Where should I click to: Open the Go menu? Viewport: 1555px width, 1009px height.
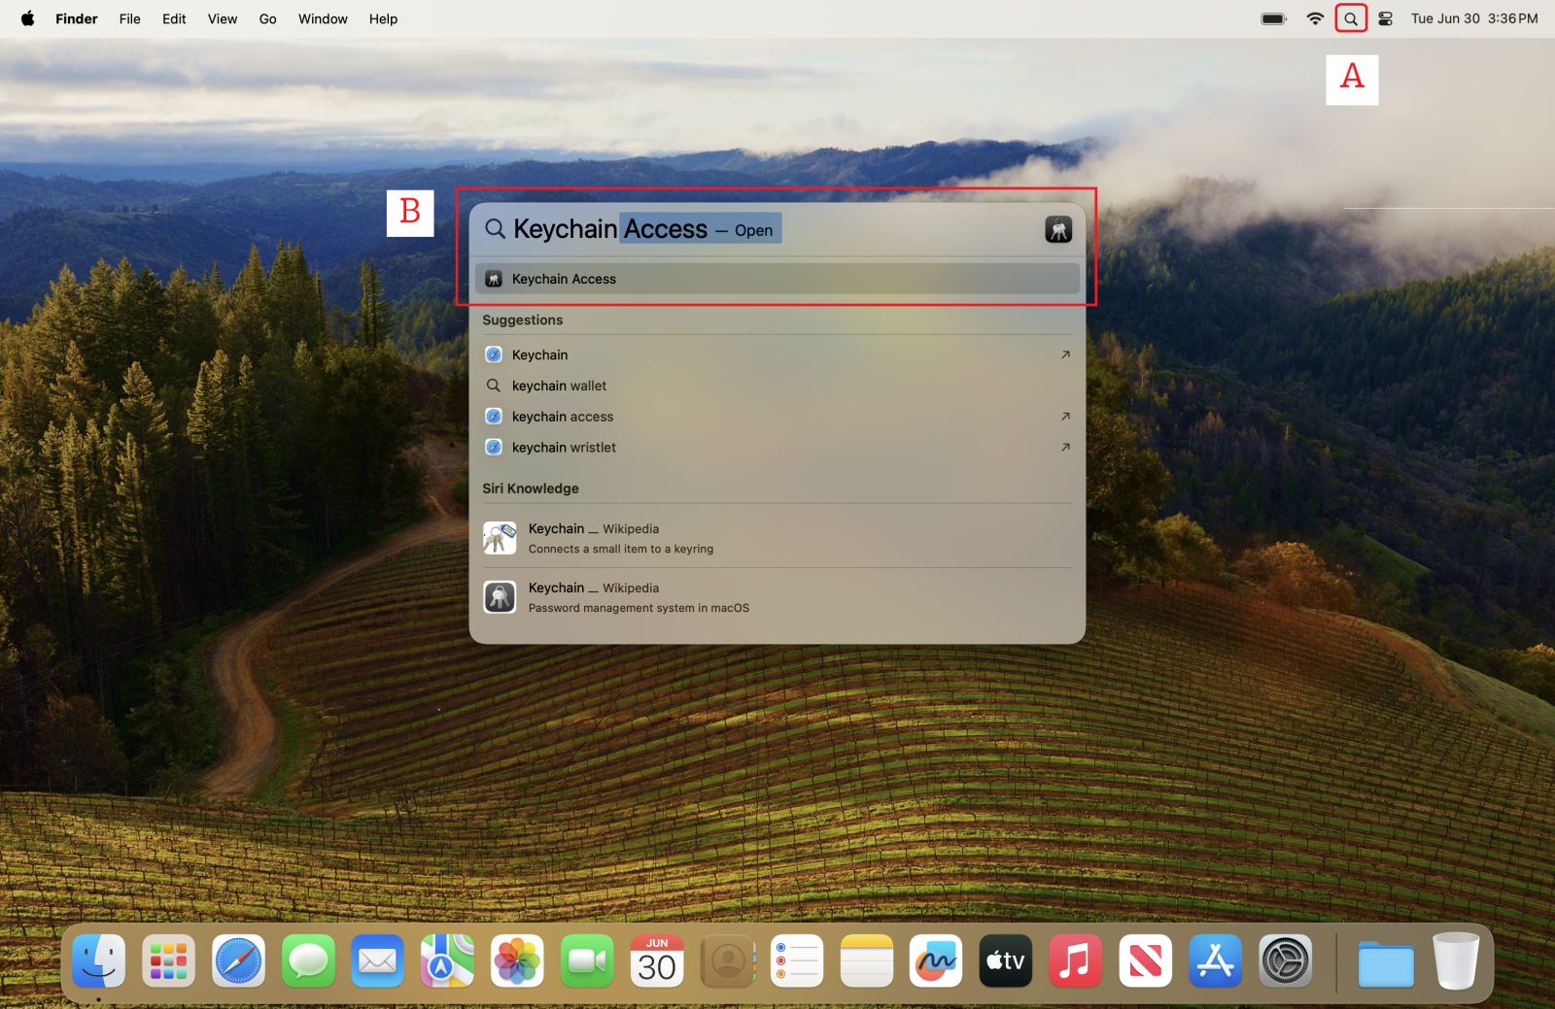(268, 18)
